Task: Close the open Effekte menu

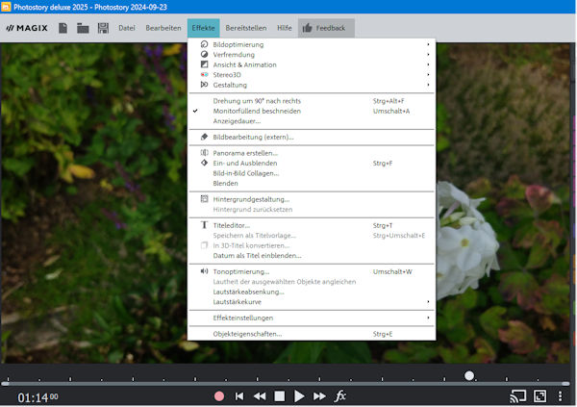Action: pyautogui.click(x=203, y=28)
